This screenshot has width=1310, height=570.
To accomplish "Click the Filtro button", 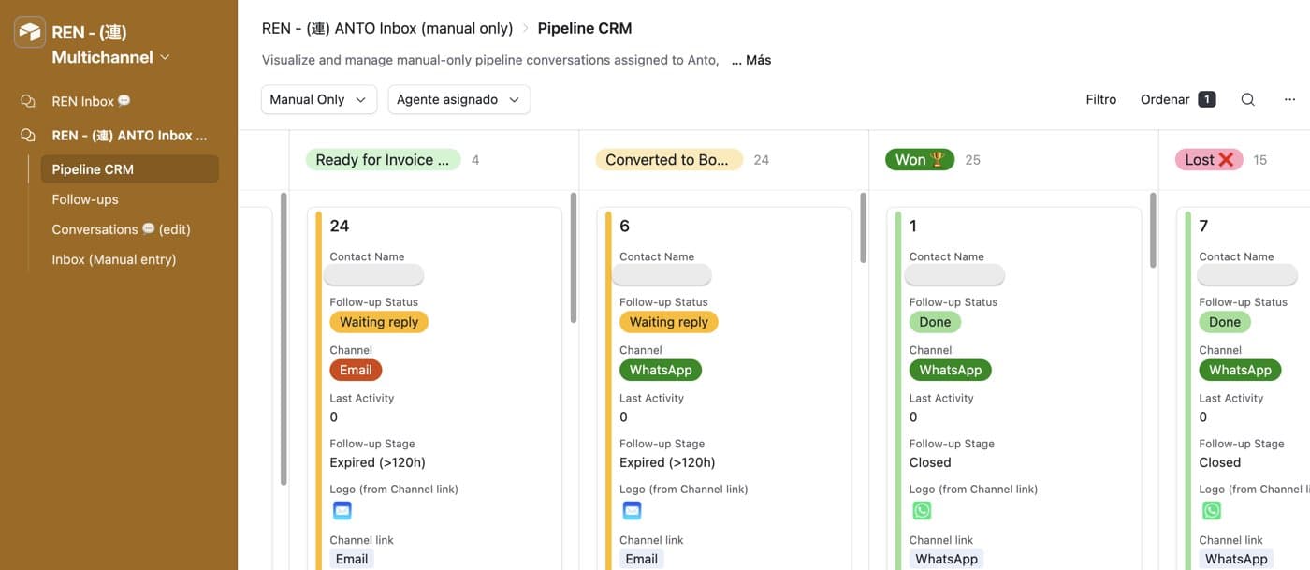I will [1101, 99].
